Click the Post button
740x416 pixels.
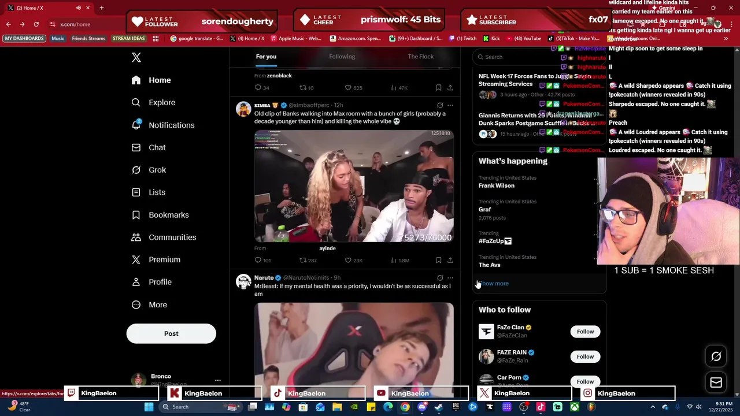171,333
